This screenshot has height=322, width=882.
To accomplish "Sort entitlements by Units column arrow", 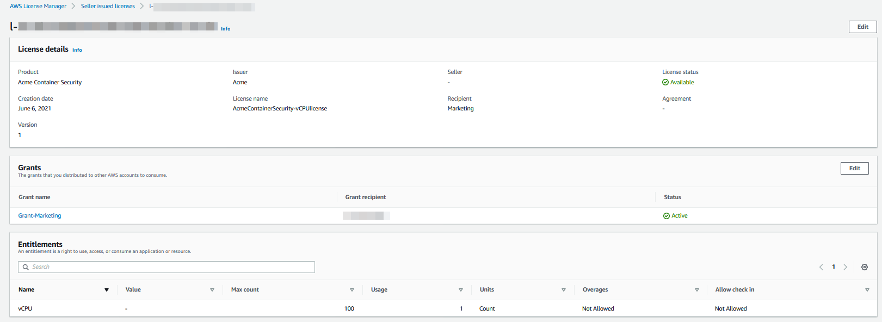I will coord(564,290).
